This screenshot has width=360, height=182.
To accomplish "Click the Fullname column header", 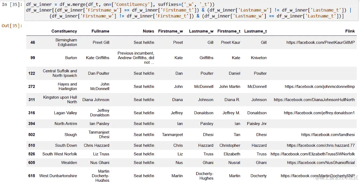I will [x=100, y=31].
